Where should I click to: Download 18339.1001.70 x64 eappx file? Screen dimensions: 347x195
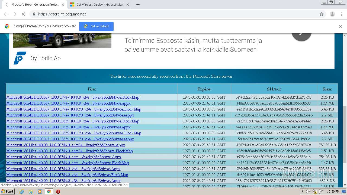(70, 139)
